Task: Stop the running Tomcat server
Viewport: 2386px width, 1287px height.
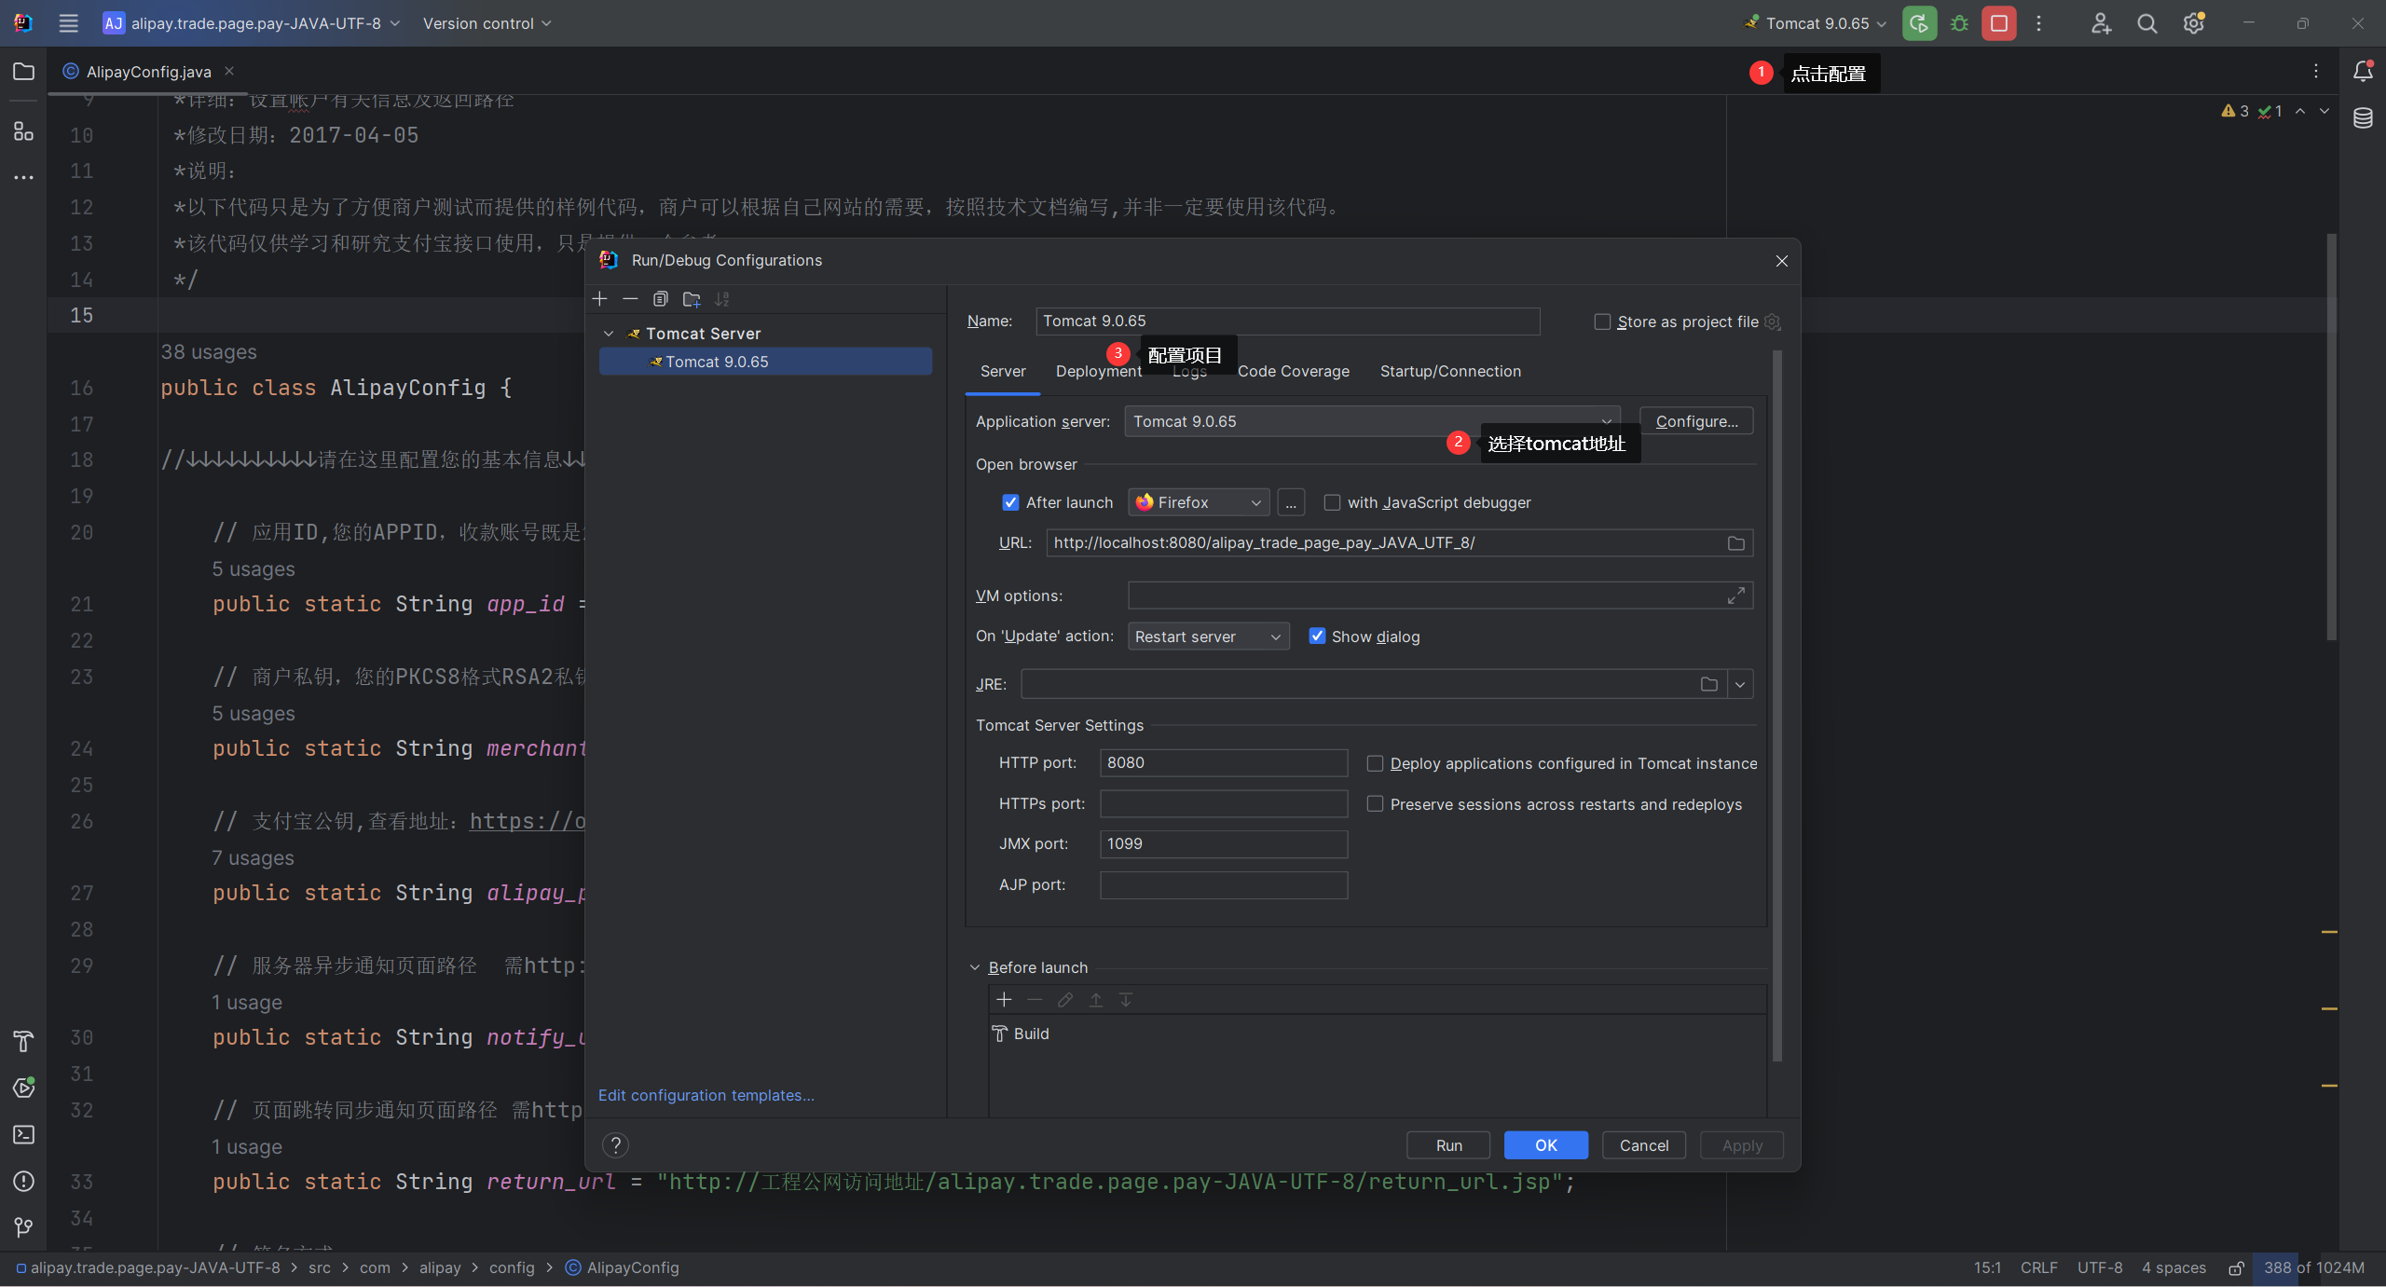Action: coord(1999,23)
